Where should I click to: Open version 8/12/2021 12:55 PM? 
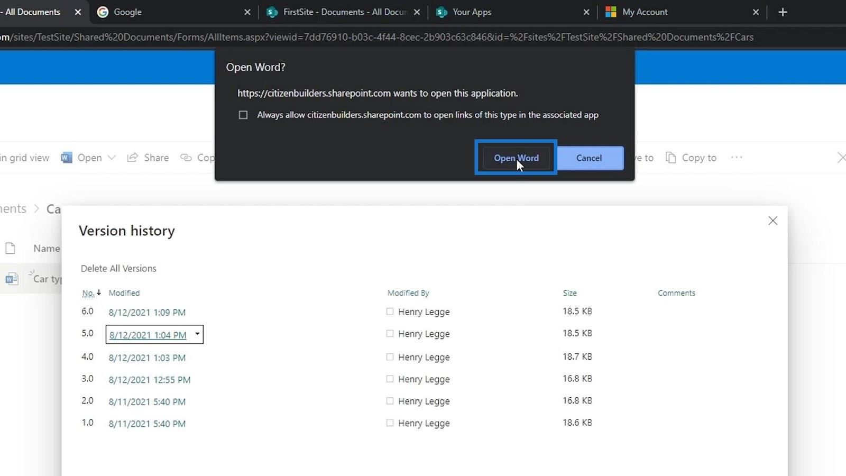tap(150, 380)
